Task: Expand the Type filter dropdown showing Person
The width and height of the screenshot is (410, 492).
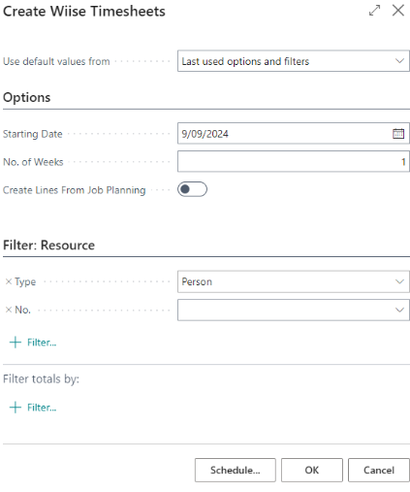Action: click(294, 281)
